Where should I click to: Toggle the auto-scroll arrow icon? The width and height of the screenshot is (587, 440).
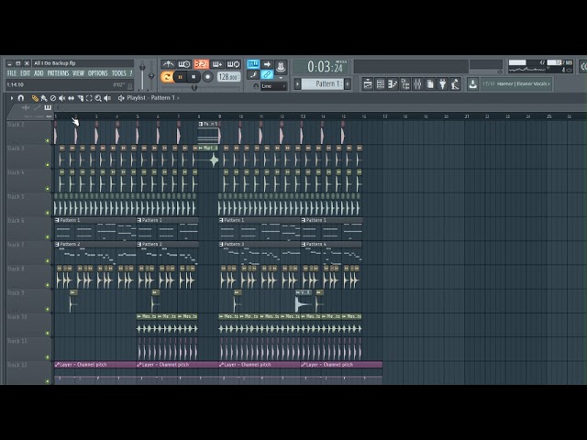(267, 64)
